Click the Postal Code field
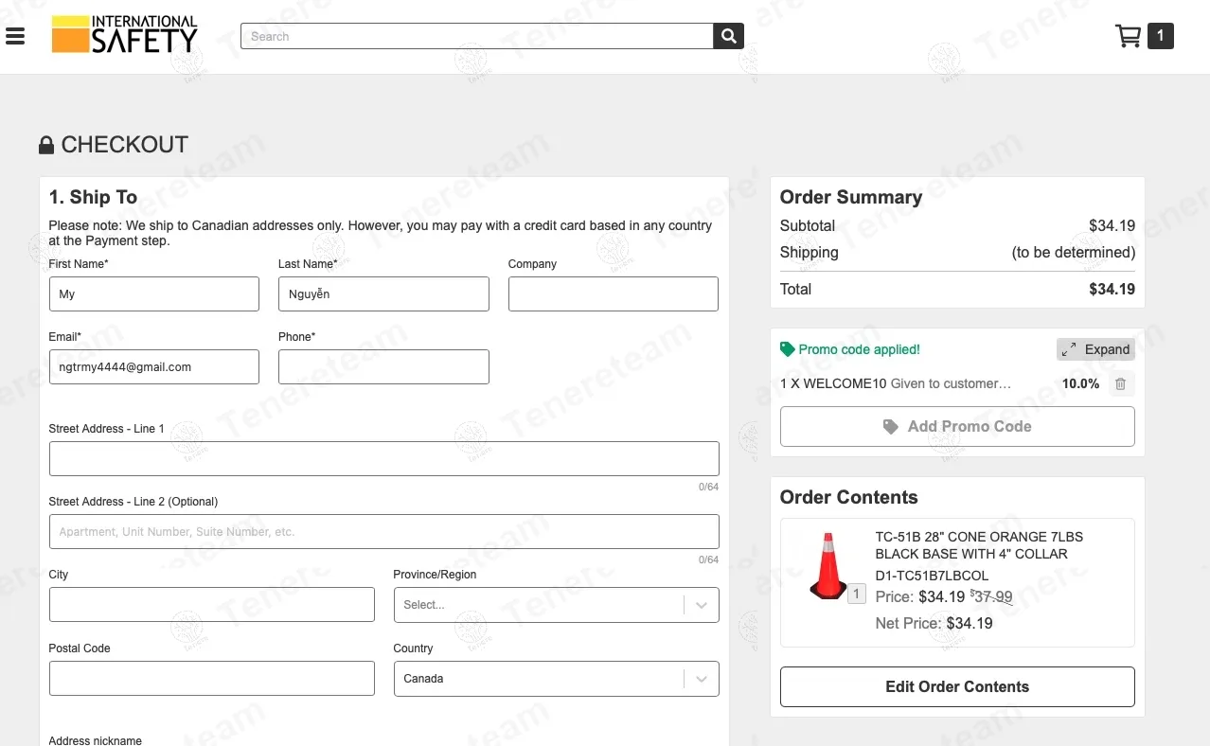The width and height of the screenshot is (1210, 746). (x=211, y=679)
